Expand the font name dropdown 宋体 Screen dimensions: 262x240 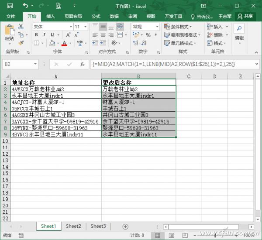[x=70, y=27]
